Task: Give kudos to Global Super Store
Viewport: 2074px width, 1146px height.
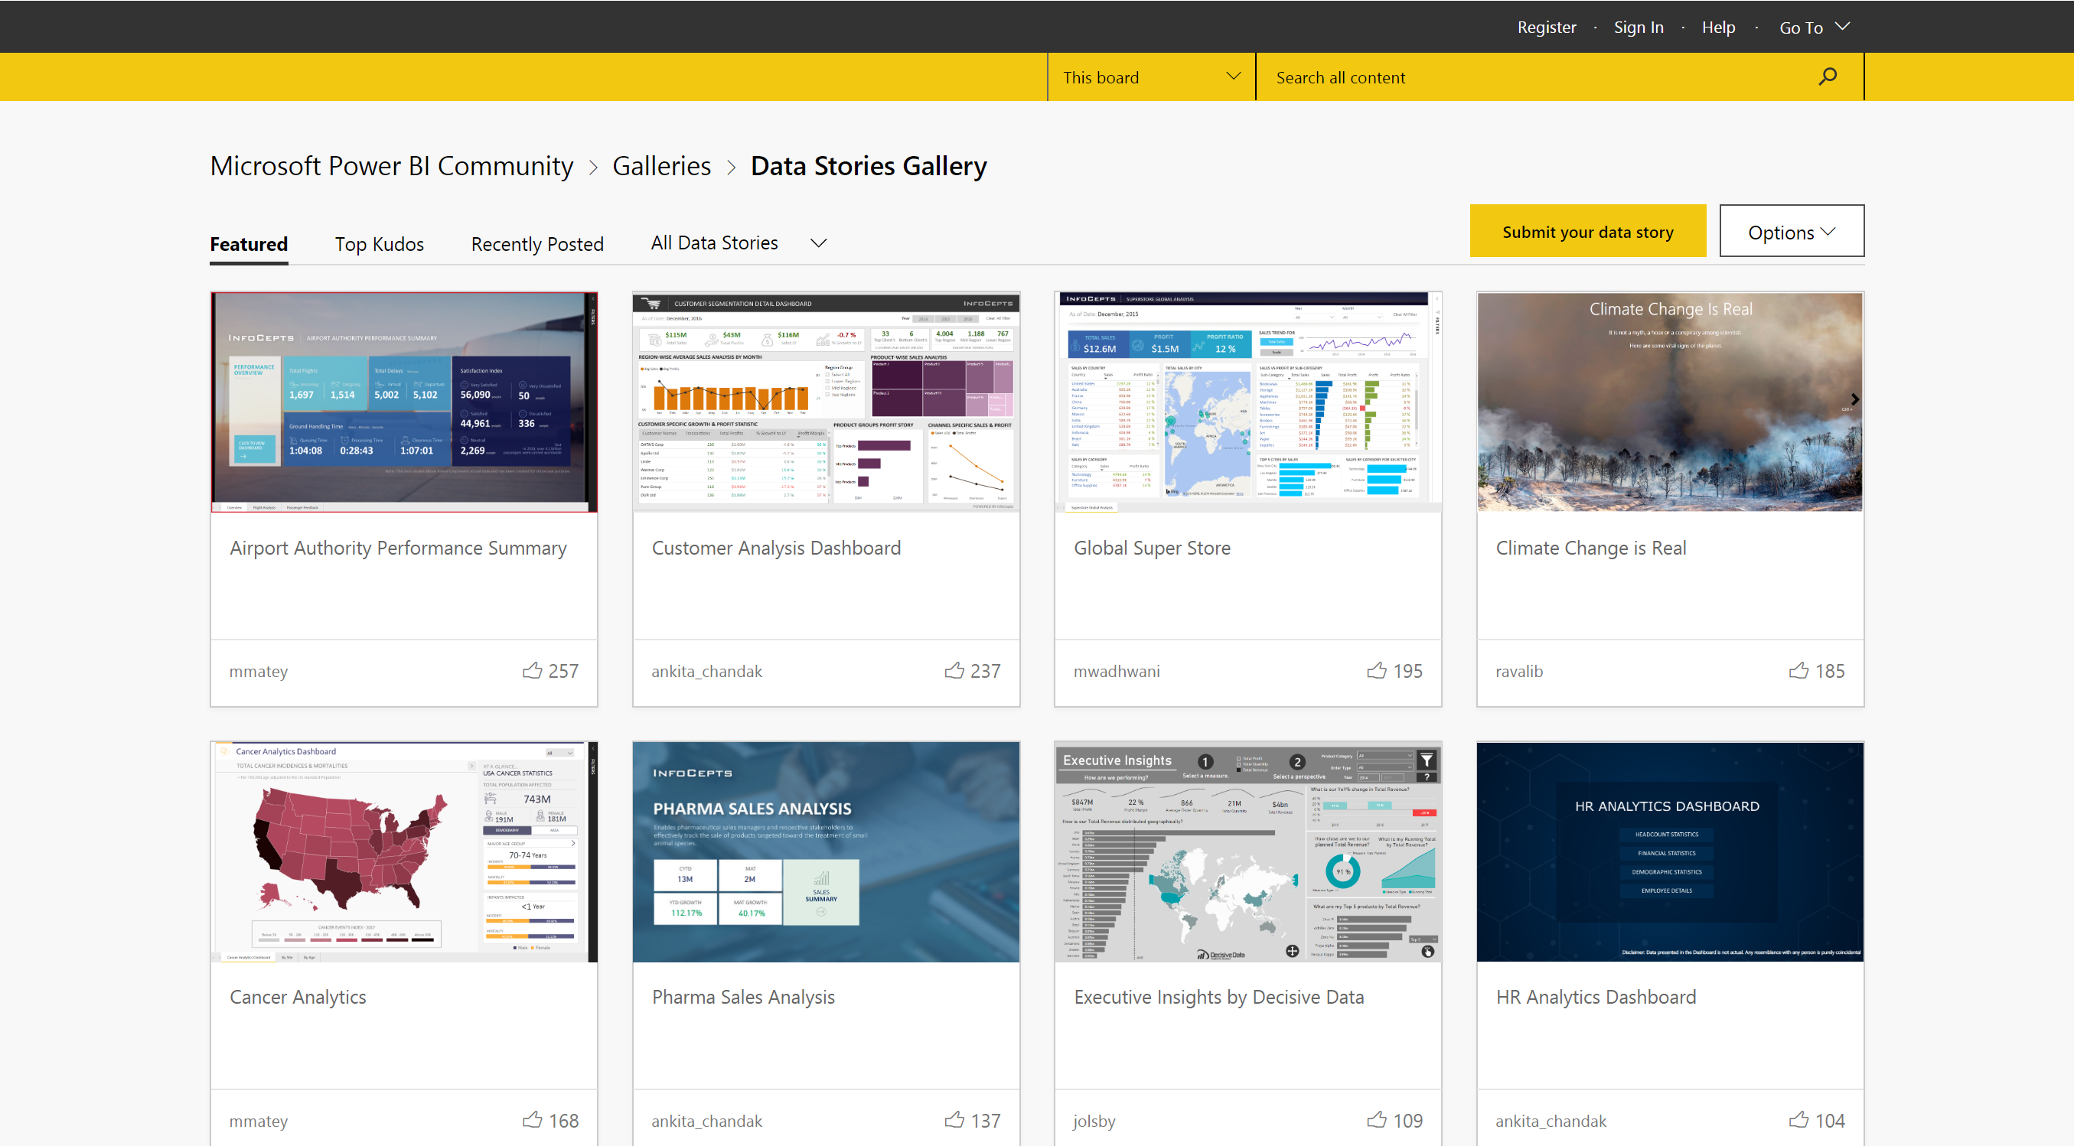Action: click(x=1376, y=670)
